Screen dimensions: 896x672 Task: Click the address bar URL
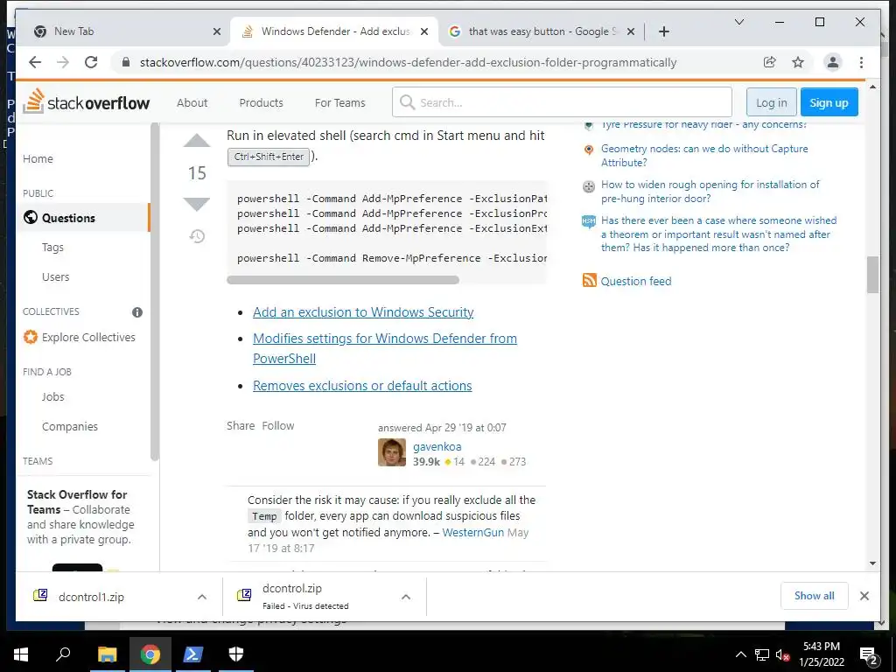click(x=408, y=62)
